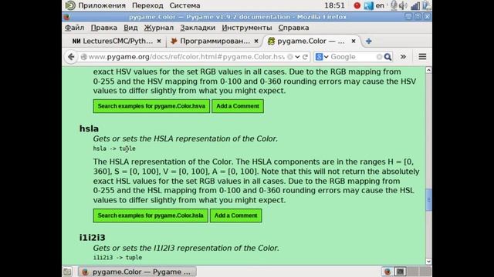Click 'Gets or sets the I1I2I3 representation' text
The height and width of the screenshot is (277, 494).
(x=186, y=248)
